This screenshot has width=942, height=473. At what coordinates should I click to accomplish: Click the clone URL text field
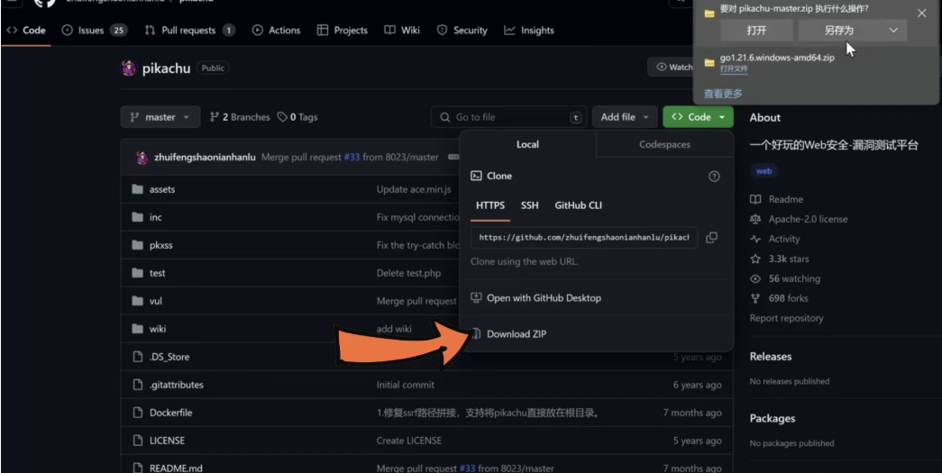click(584, 238)
